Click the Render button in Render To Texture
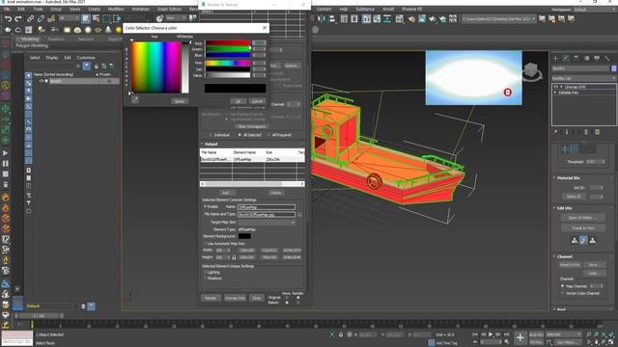Viewport: 618px width, 347px height. coord(211,298)
